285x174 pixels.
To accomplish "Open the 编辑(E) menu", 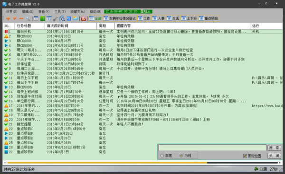I will 28,11.
